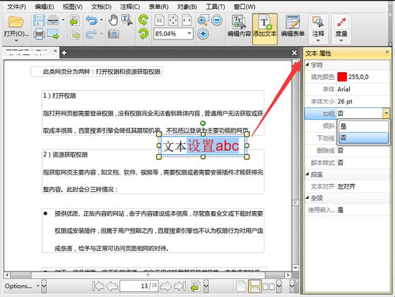Screen dimensions: 395x297
Task: Collapse the 杂项 section
Action: [x=307, y=198]
